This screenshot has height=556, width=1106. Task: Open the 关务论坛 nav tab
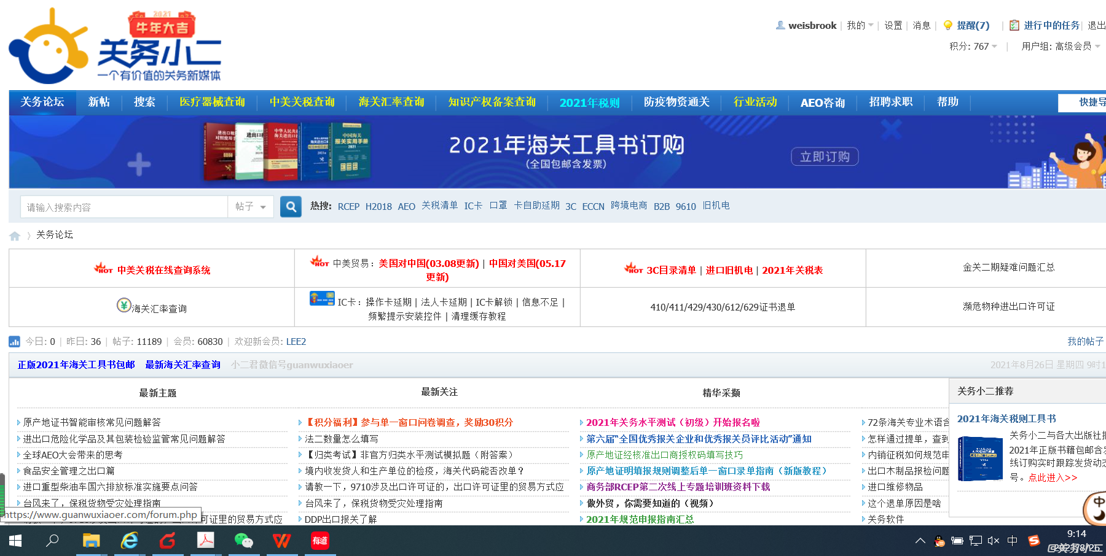tap(42, 102)
